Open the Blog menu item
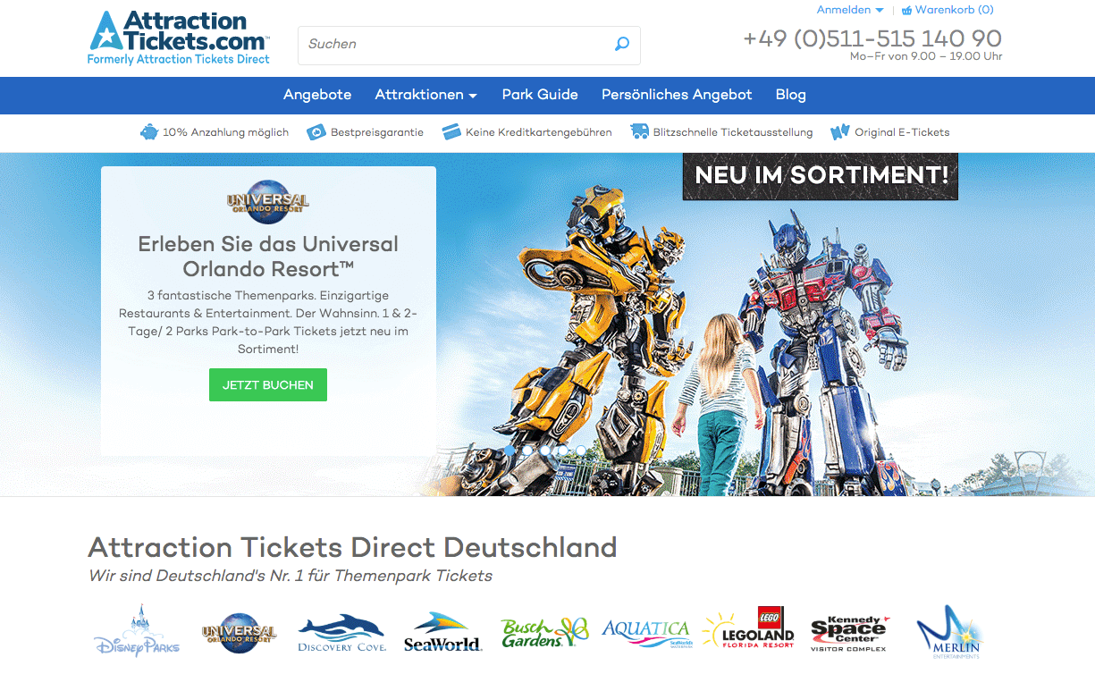Viewport: 1095px width, 674px height. tap(791, 95)
